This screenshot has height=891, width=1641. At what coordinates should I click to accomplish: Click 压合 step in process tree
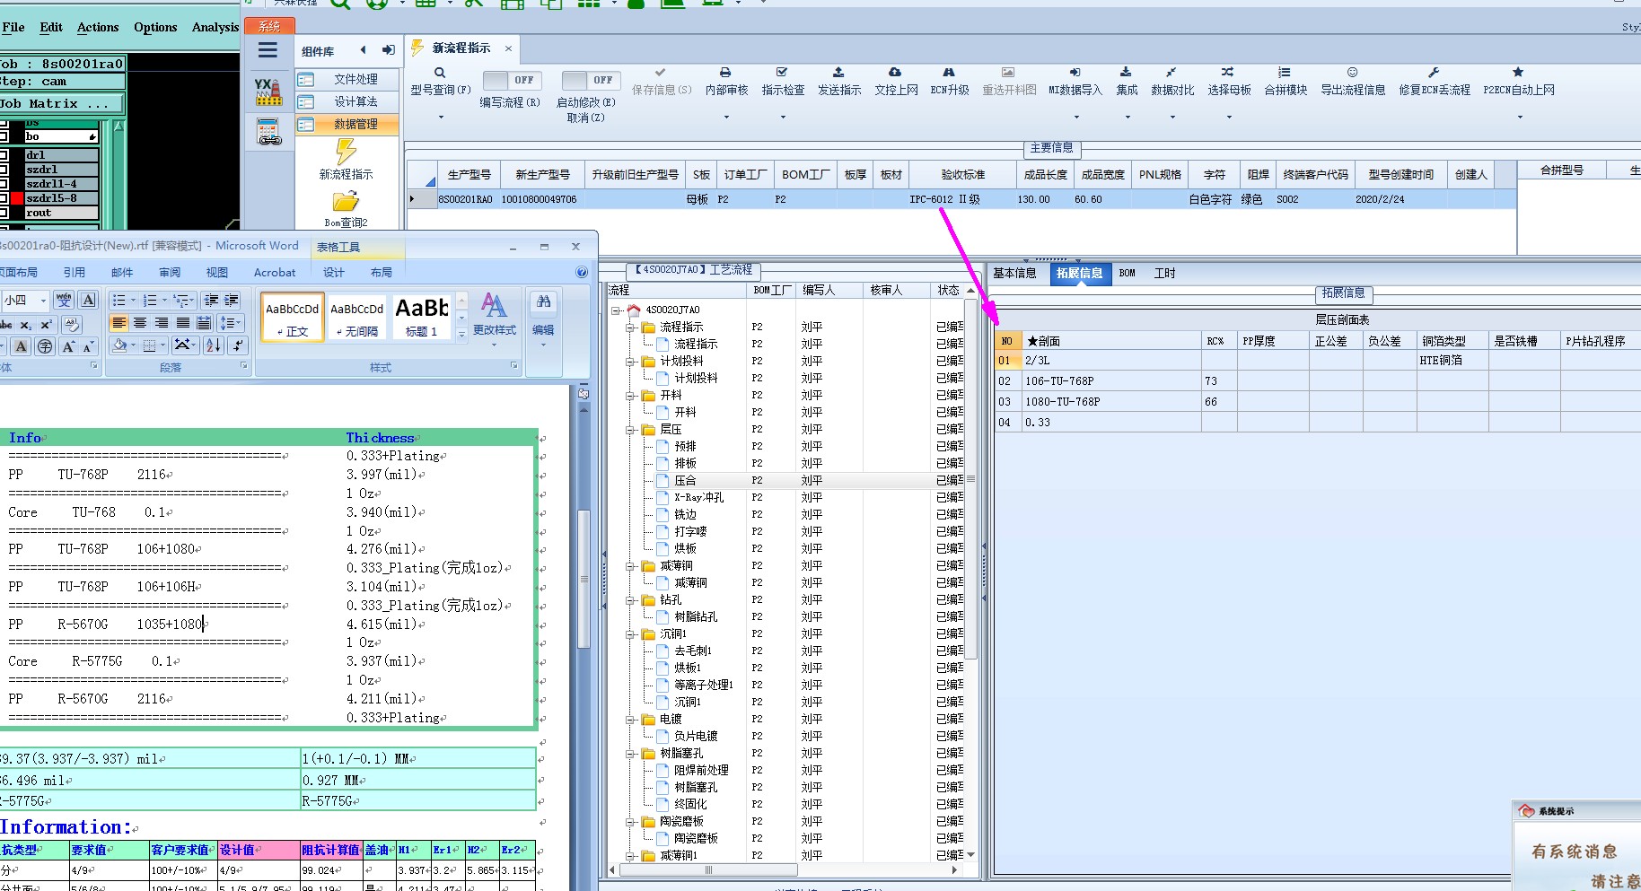click(685, 481)
